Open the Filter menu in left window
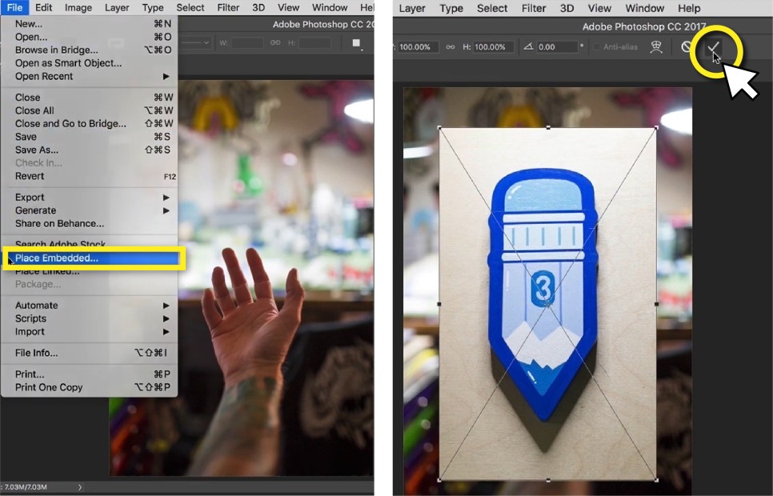773x496 pixels. 228,7
